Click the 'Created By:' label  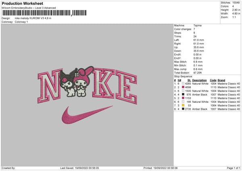[8, 168]
